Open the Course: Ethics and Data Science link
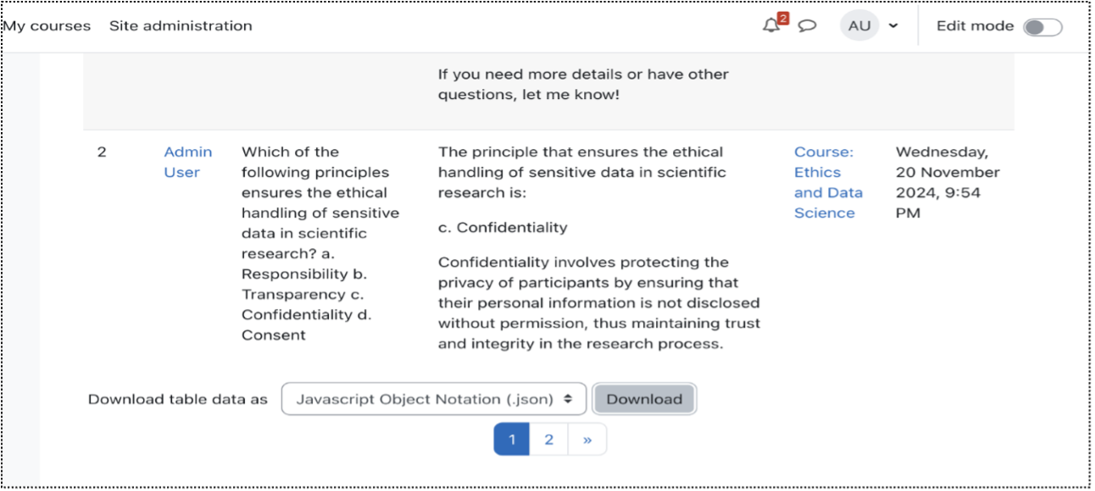Image resolution: width=1095 pixels, height=491 pixels. coord(827,182)
